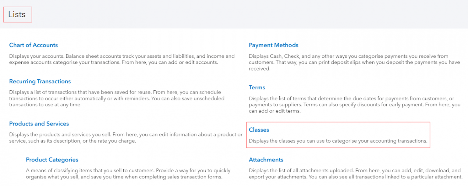This screenshot has width=468, height=186.
Task: Click the Payment Methods description paragraph
Action: 353,62
